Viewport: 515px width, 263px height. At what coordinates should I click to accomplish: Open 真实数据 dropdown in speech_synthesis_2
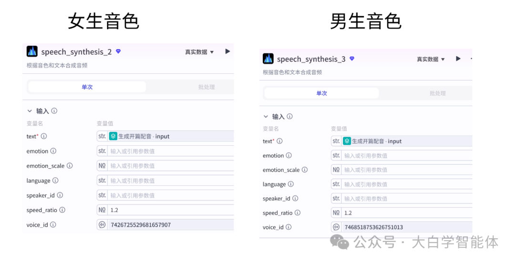(x=199, y=52)
